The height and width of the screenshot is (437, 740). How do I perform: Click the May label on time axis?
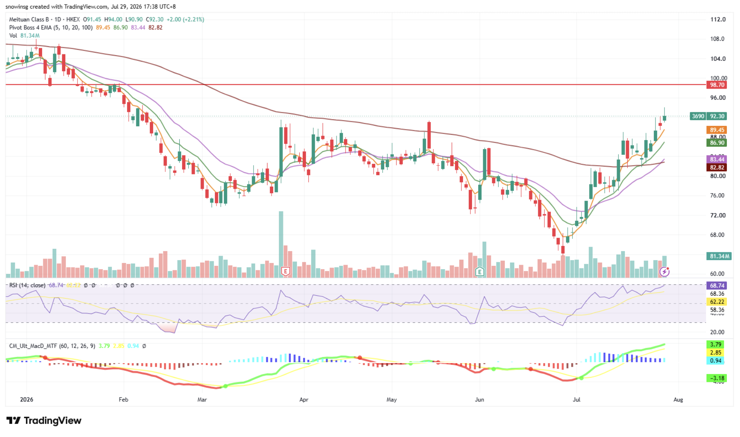click(x=392, y=399)
